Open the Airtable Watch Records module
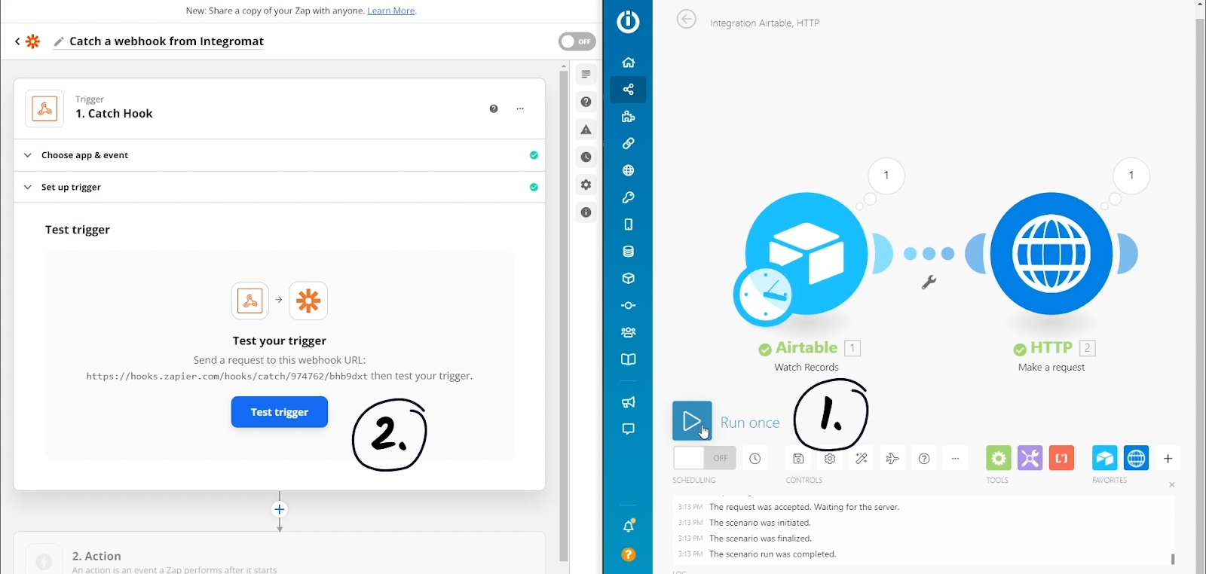This screenshot has width=1206, height=574. pos(805,255)
